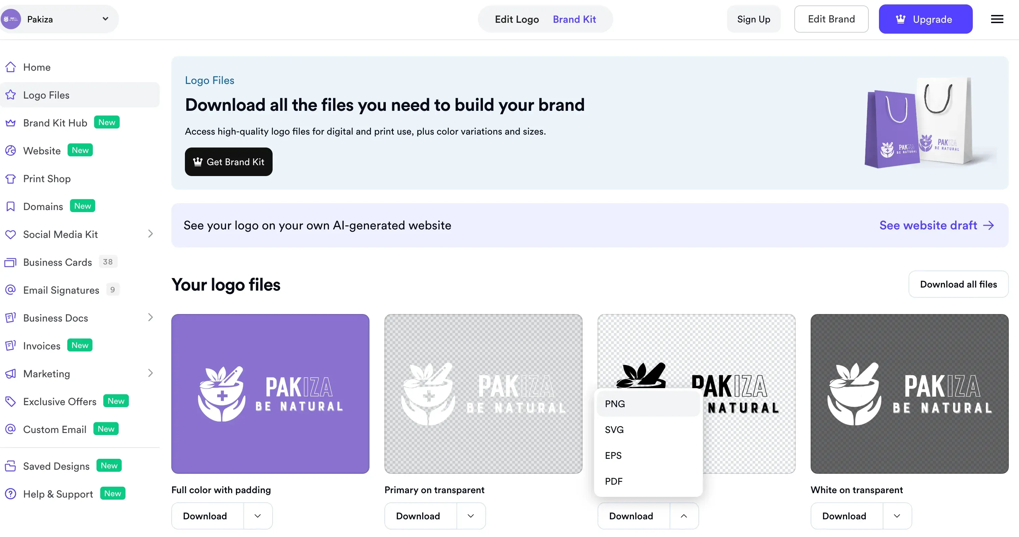Click the Get Brand Kit button

(x=228, y=162)
